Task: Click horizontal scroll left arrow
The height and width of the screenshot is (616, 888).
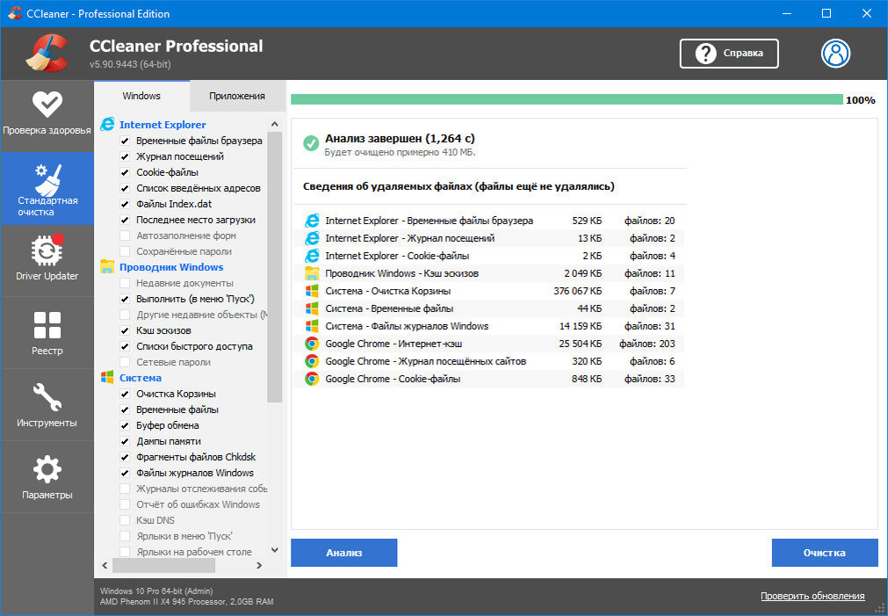Action: click(105, 565)
